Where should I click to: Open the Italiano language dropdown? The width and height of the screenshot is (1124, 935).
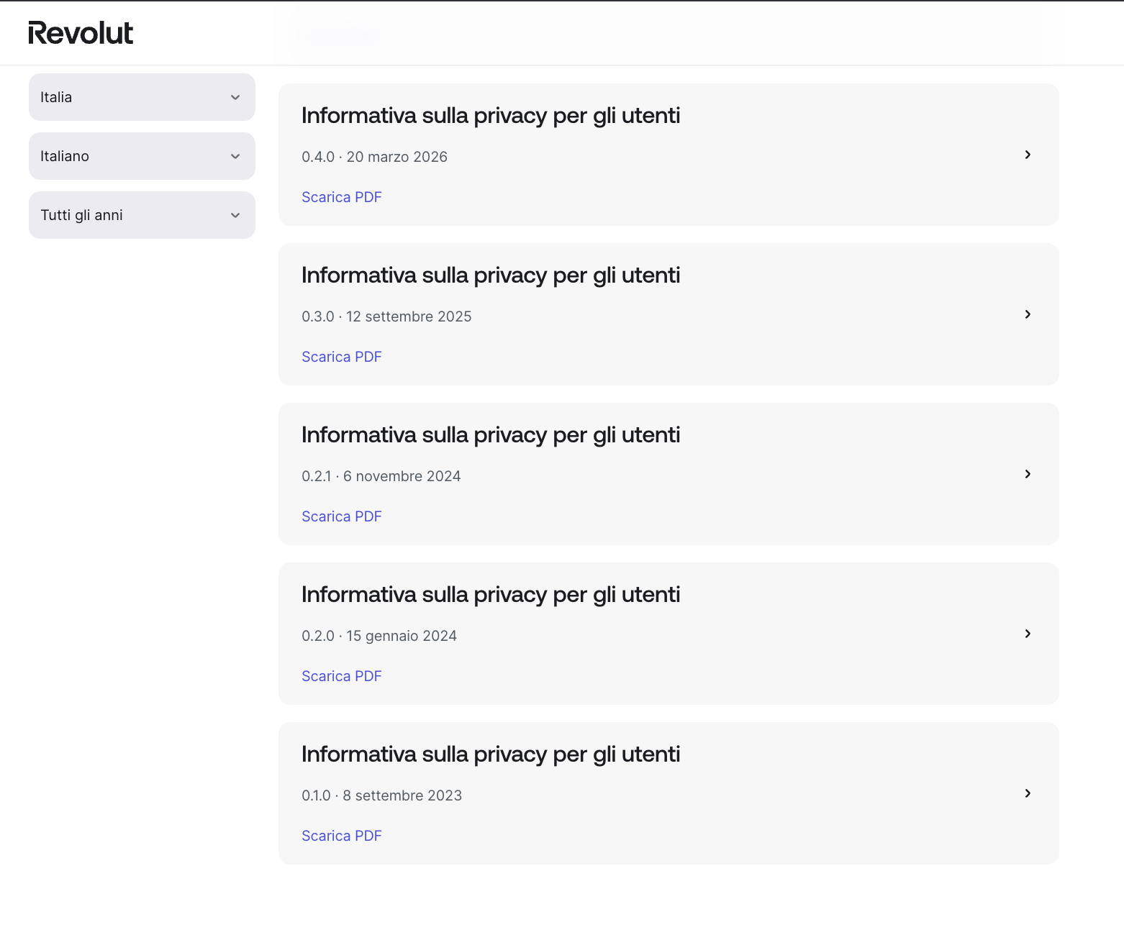tap(142, 156)
